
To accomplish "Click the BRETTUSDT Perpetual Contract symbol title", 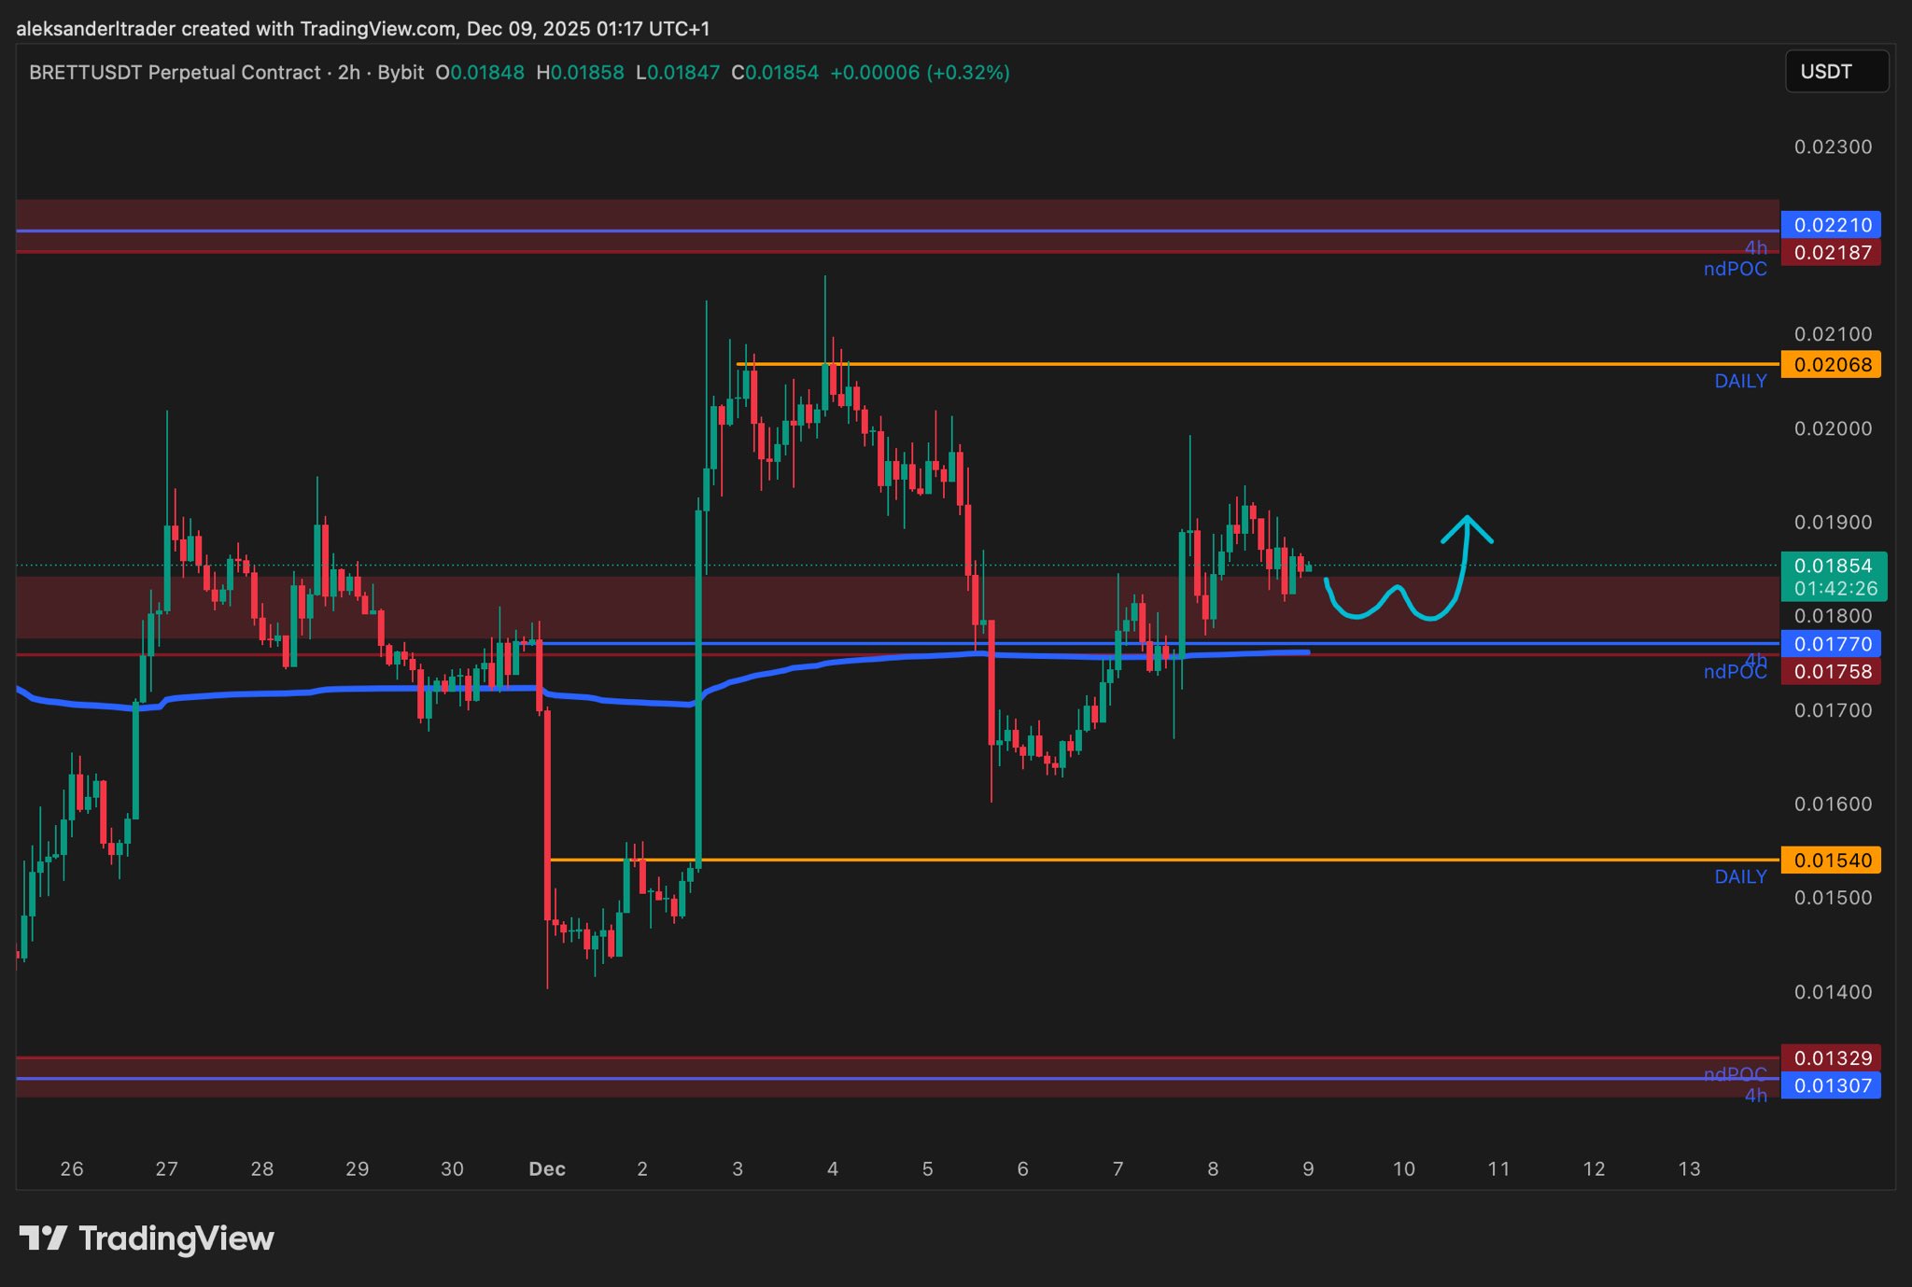I will coord(175,73).
